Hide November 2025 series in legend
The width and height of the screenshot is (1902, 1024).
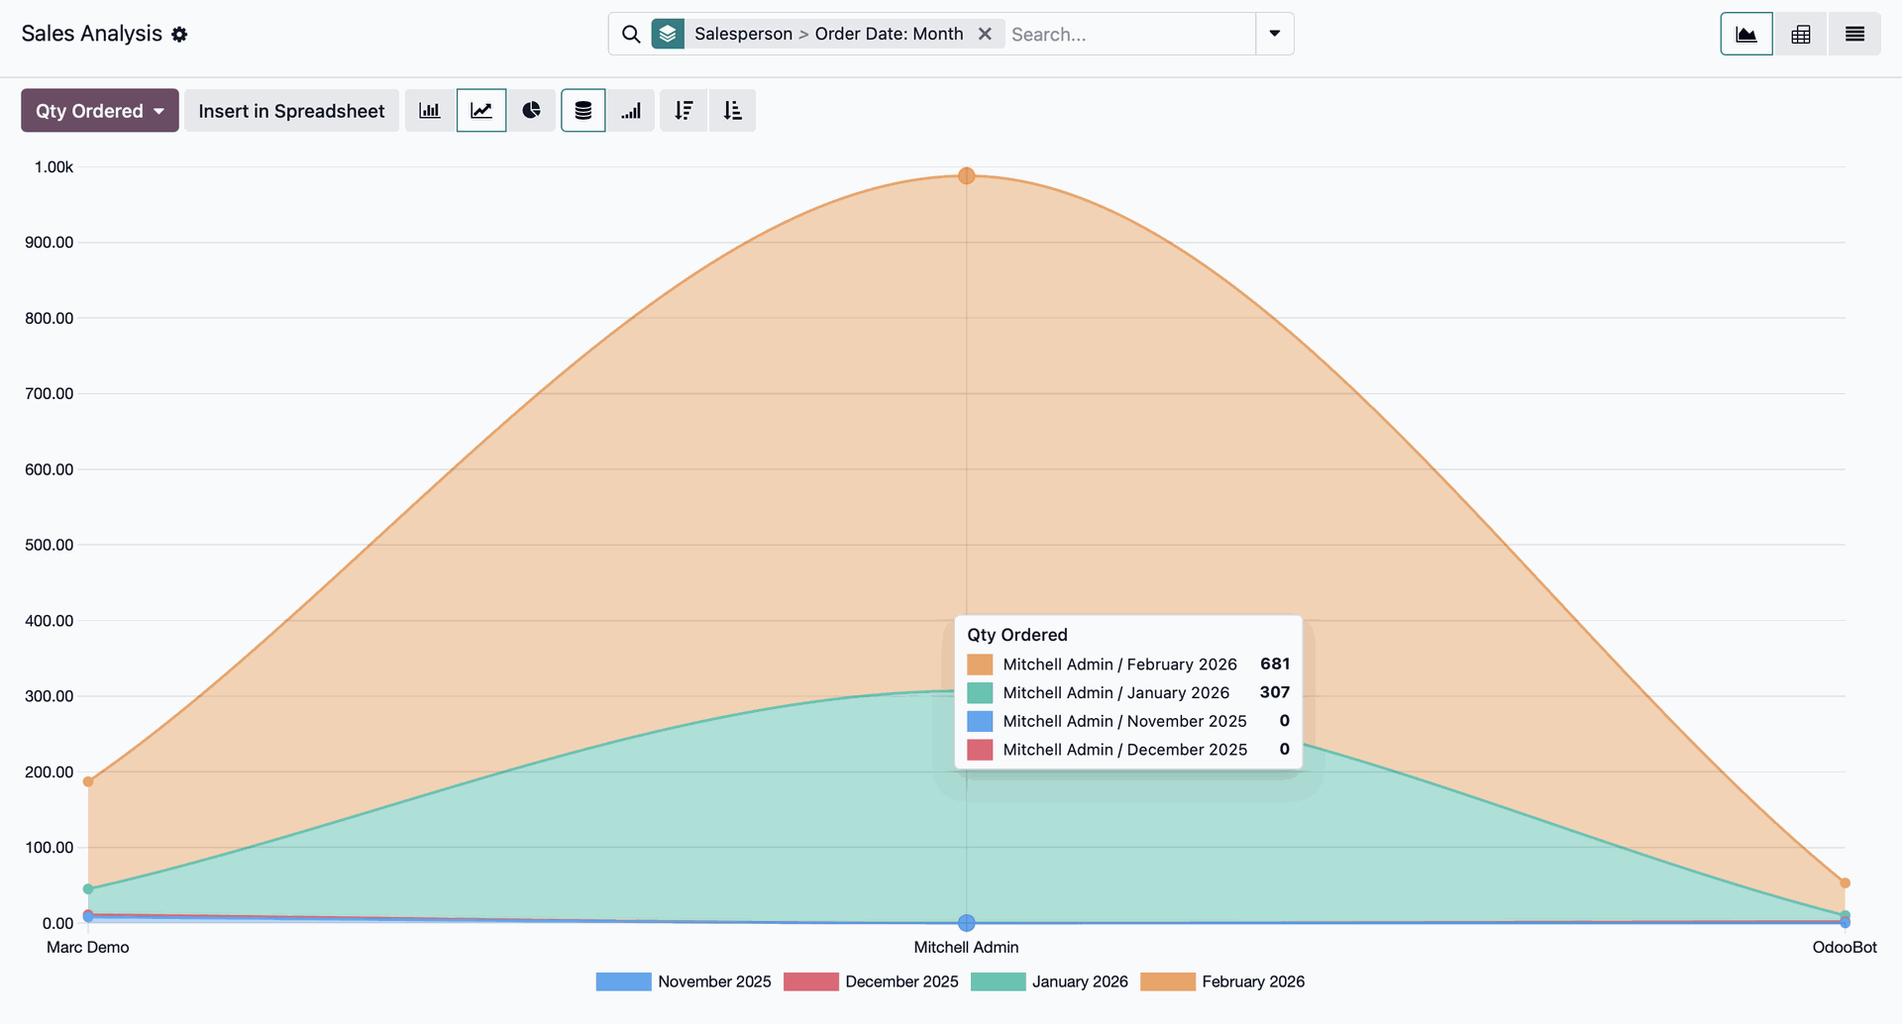tap(684, 981)
